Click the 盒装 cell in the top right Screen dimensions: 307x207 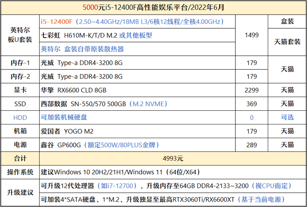click(x=287, y=21)
